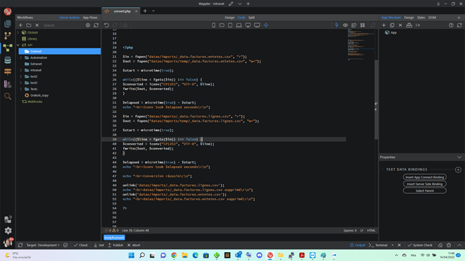
Task: Expand the Globals tree node
Action: coord(18,32)
